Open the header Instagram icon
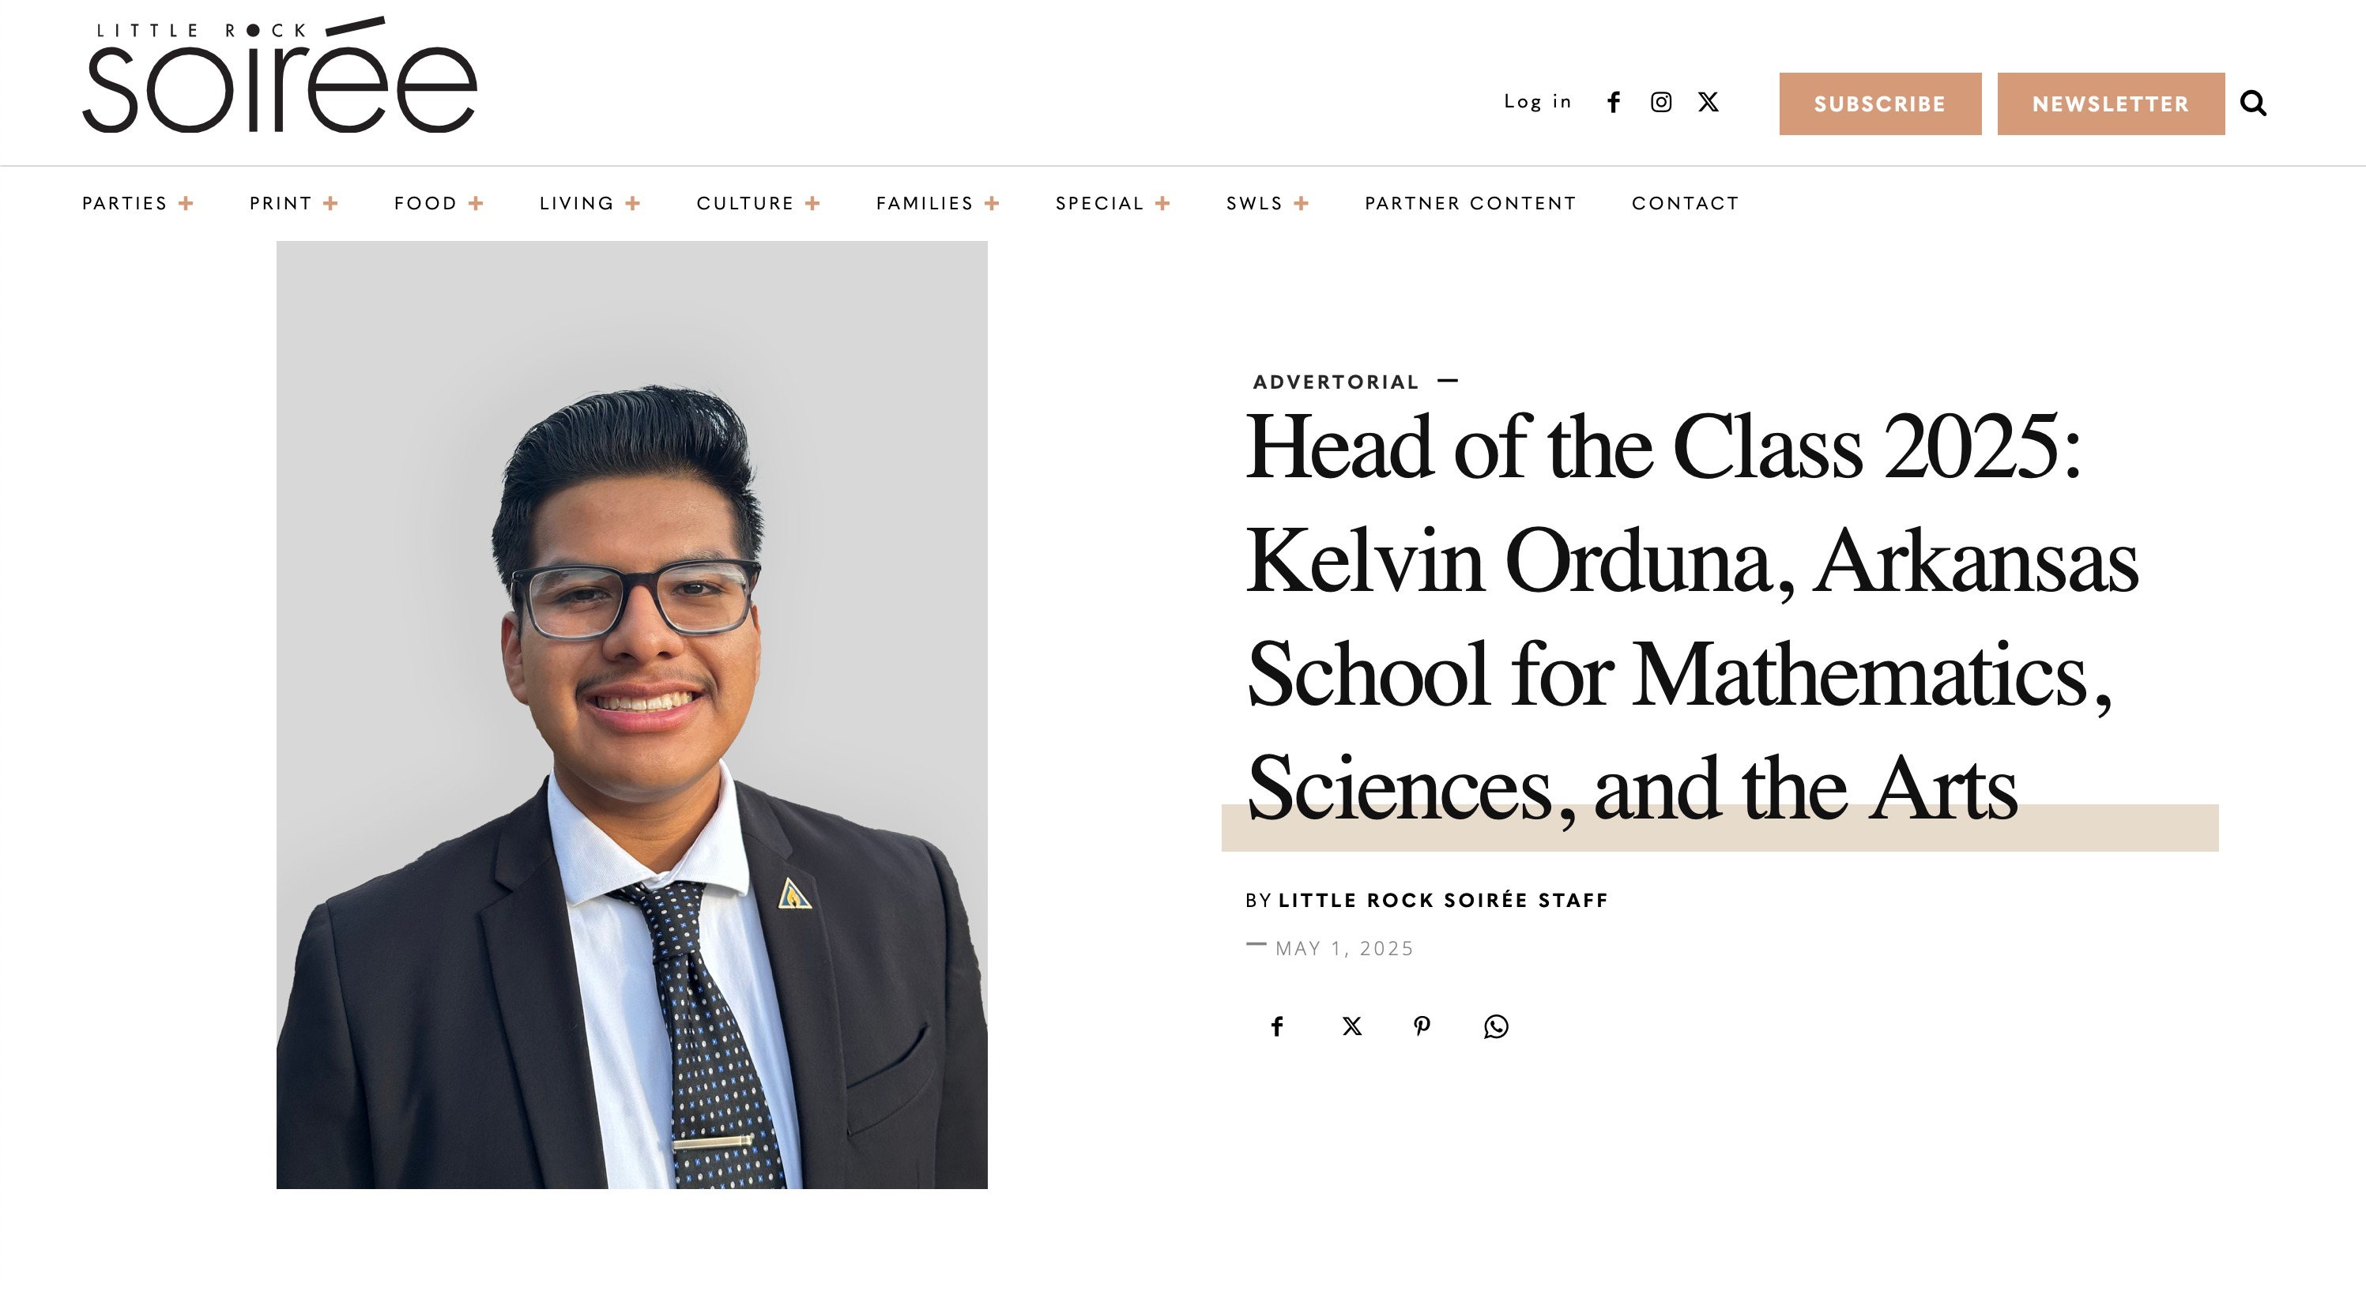Viewport: 2366px width, 1291px height. (1660, 102)
